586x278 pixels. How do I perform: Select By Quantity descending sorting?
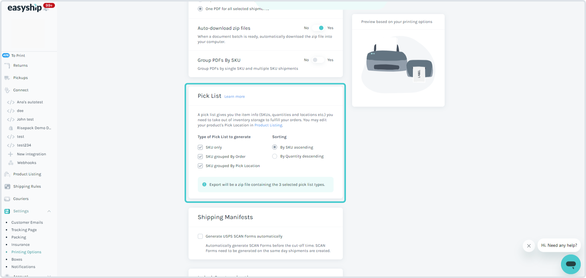[x=275, y=156]
